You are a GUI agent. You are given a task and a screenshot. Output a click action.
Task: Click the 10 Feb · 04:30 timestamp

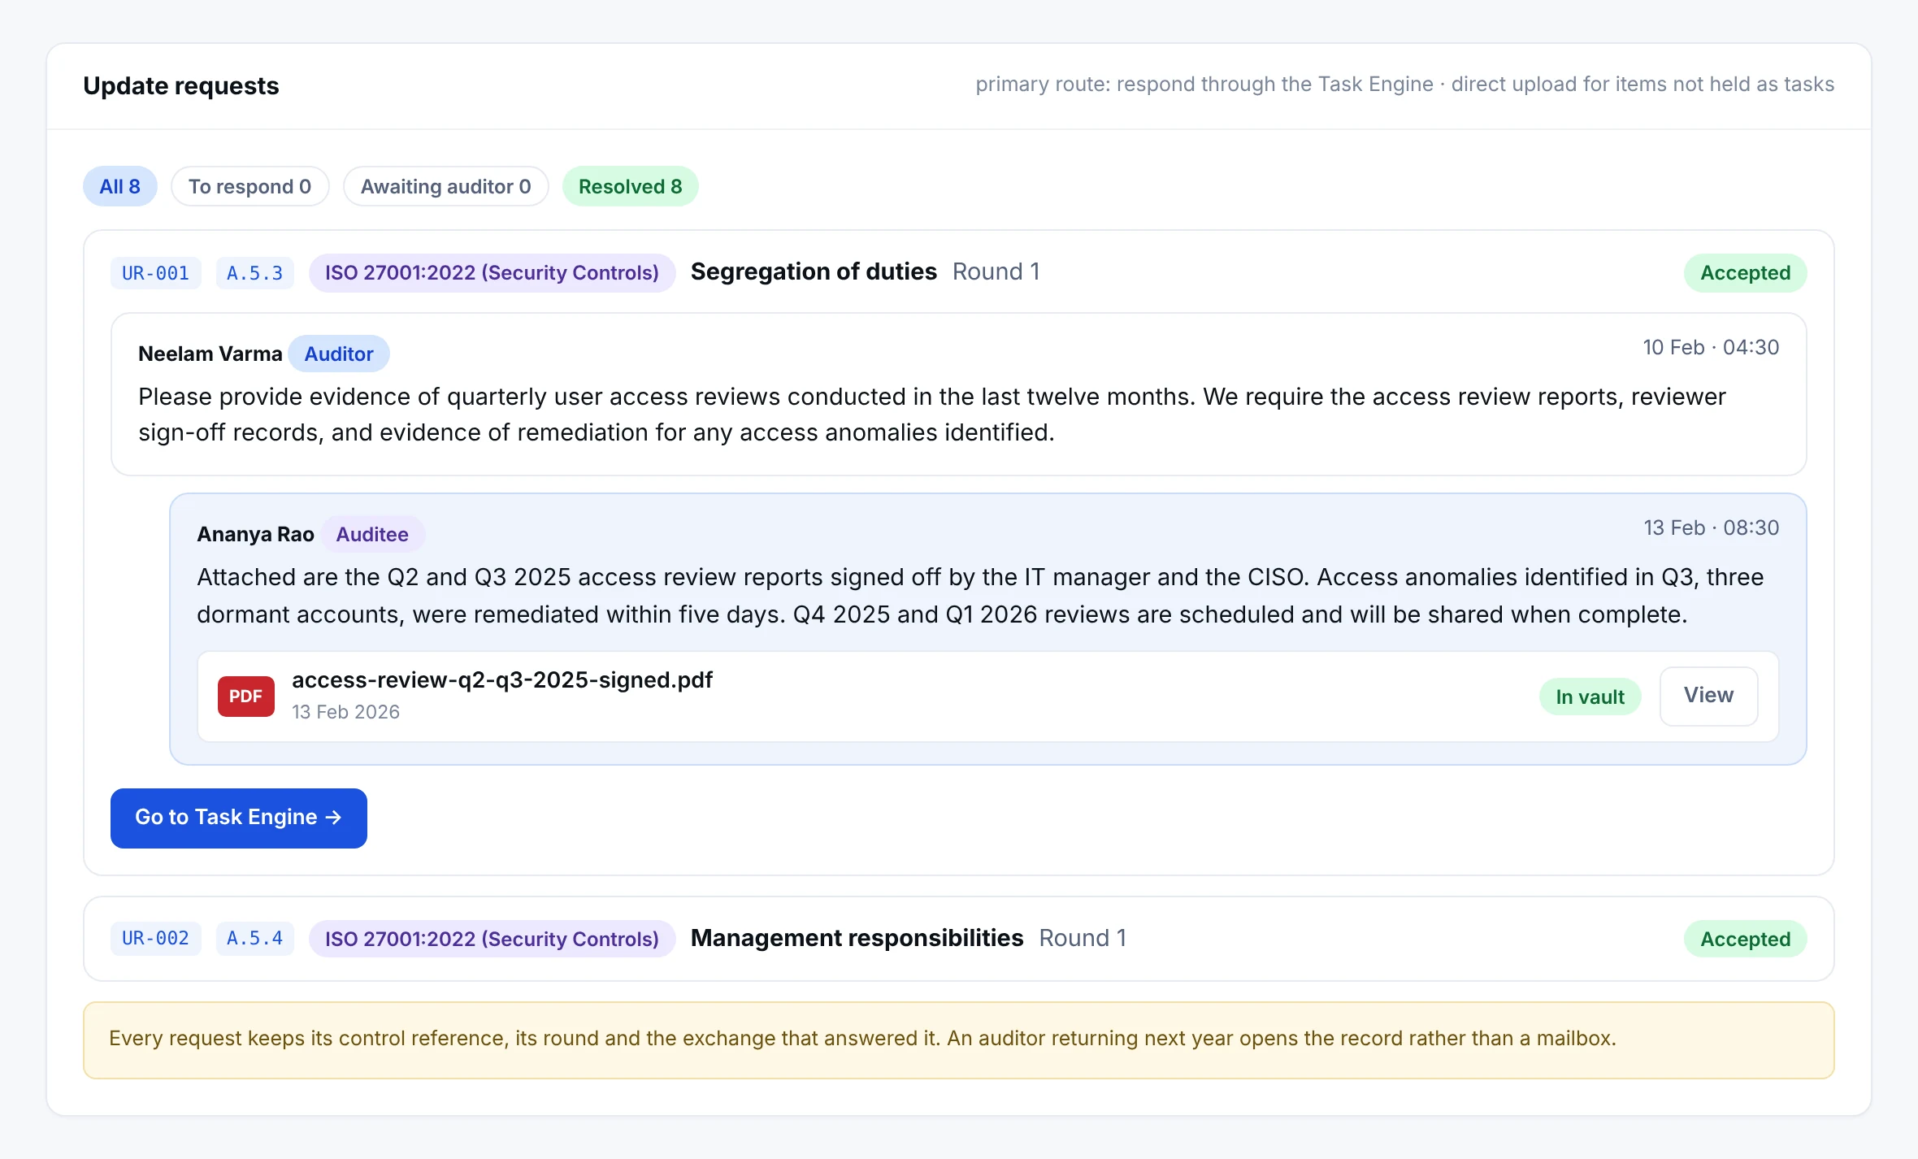point(1711,348)
